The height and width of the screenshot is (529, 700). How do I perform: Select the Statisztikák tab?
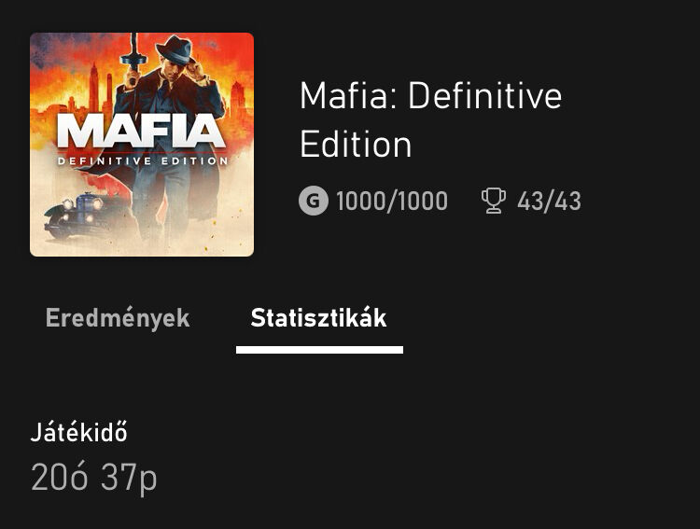(318, 318)
